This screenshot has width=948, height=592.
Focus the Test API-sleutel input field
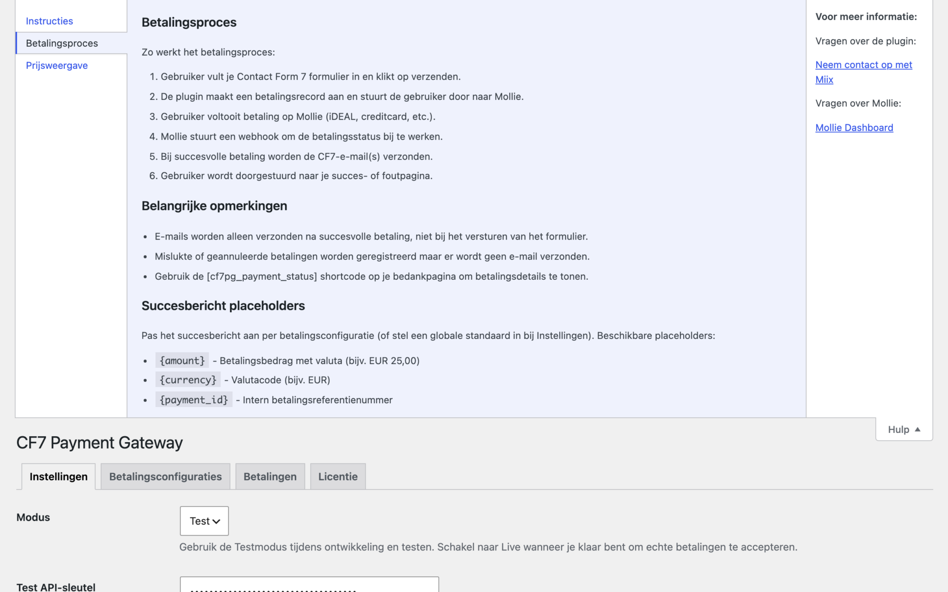309,585
